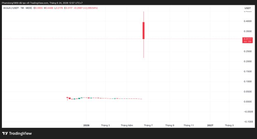Click the Phamdong1969 attribution header text
Viewport: 257px width, 139px height.
pos(42,3)
